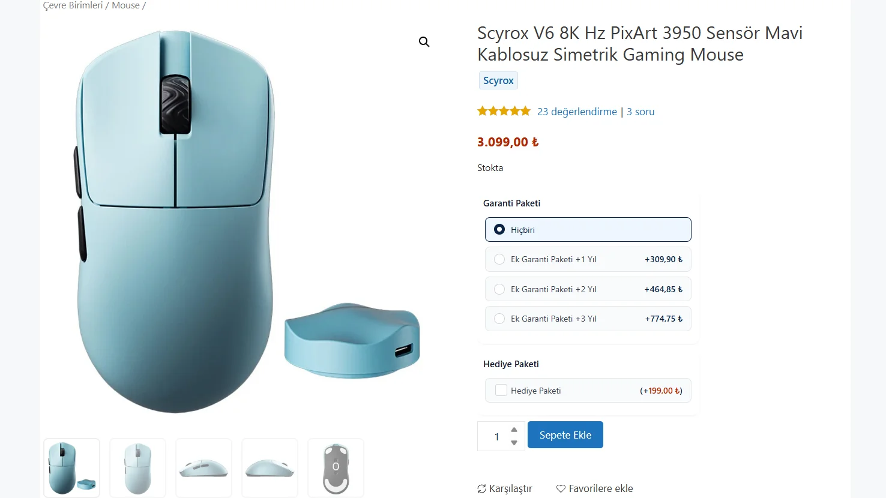This screenshot has height=498, width=886.
Task: Go to Mouse breadcrumb category
Action: coord(125,5)
